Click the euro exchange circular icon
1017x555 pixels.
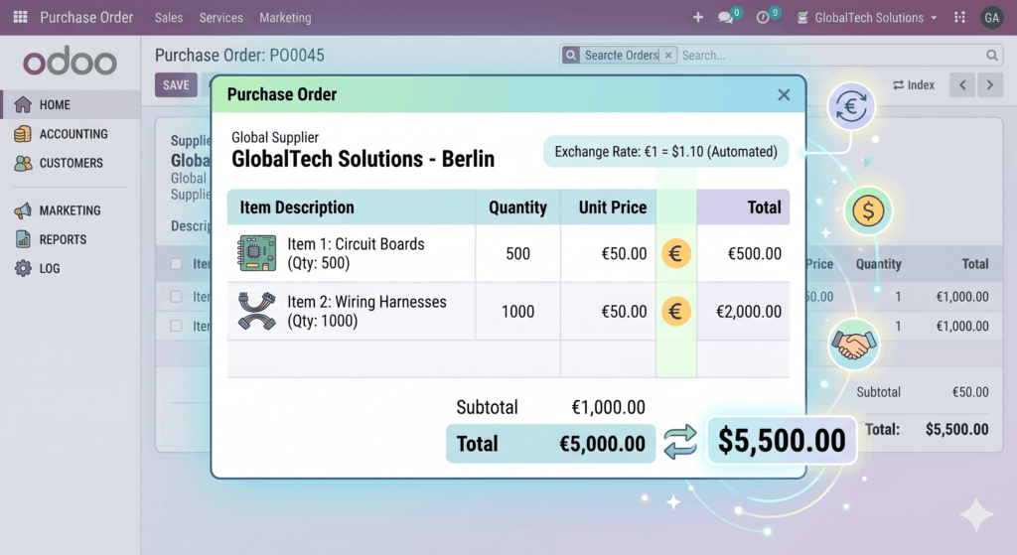point(851,106)
